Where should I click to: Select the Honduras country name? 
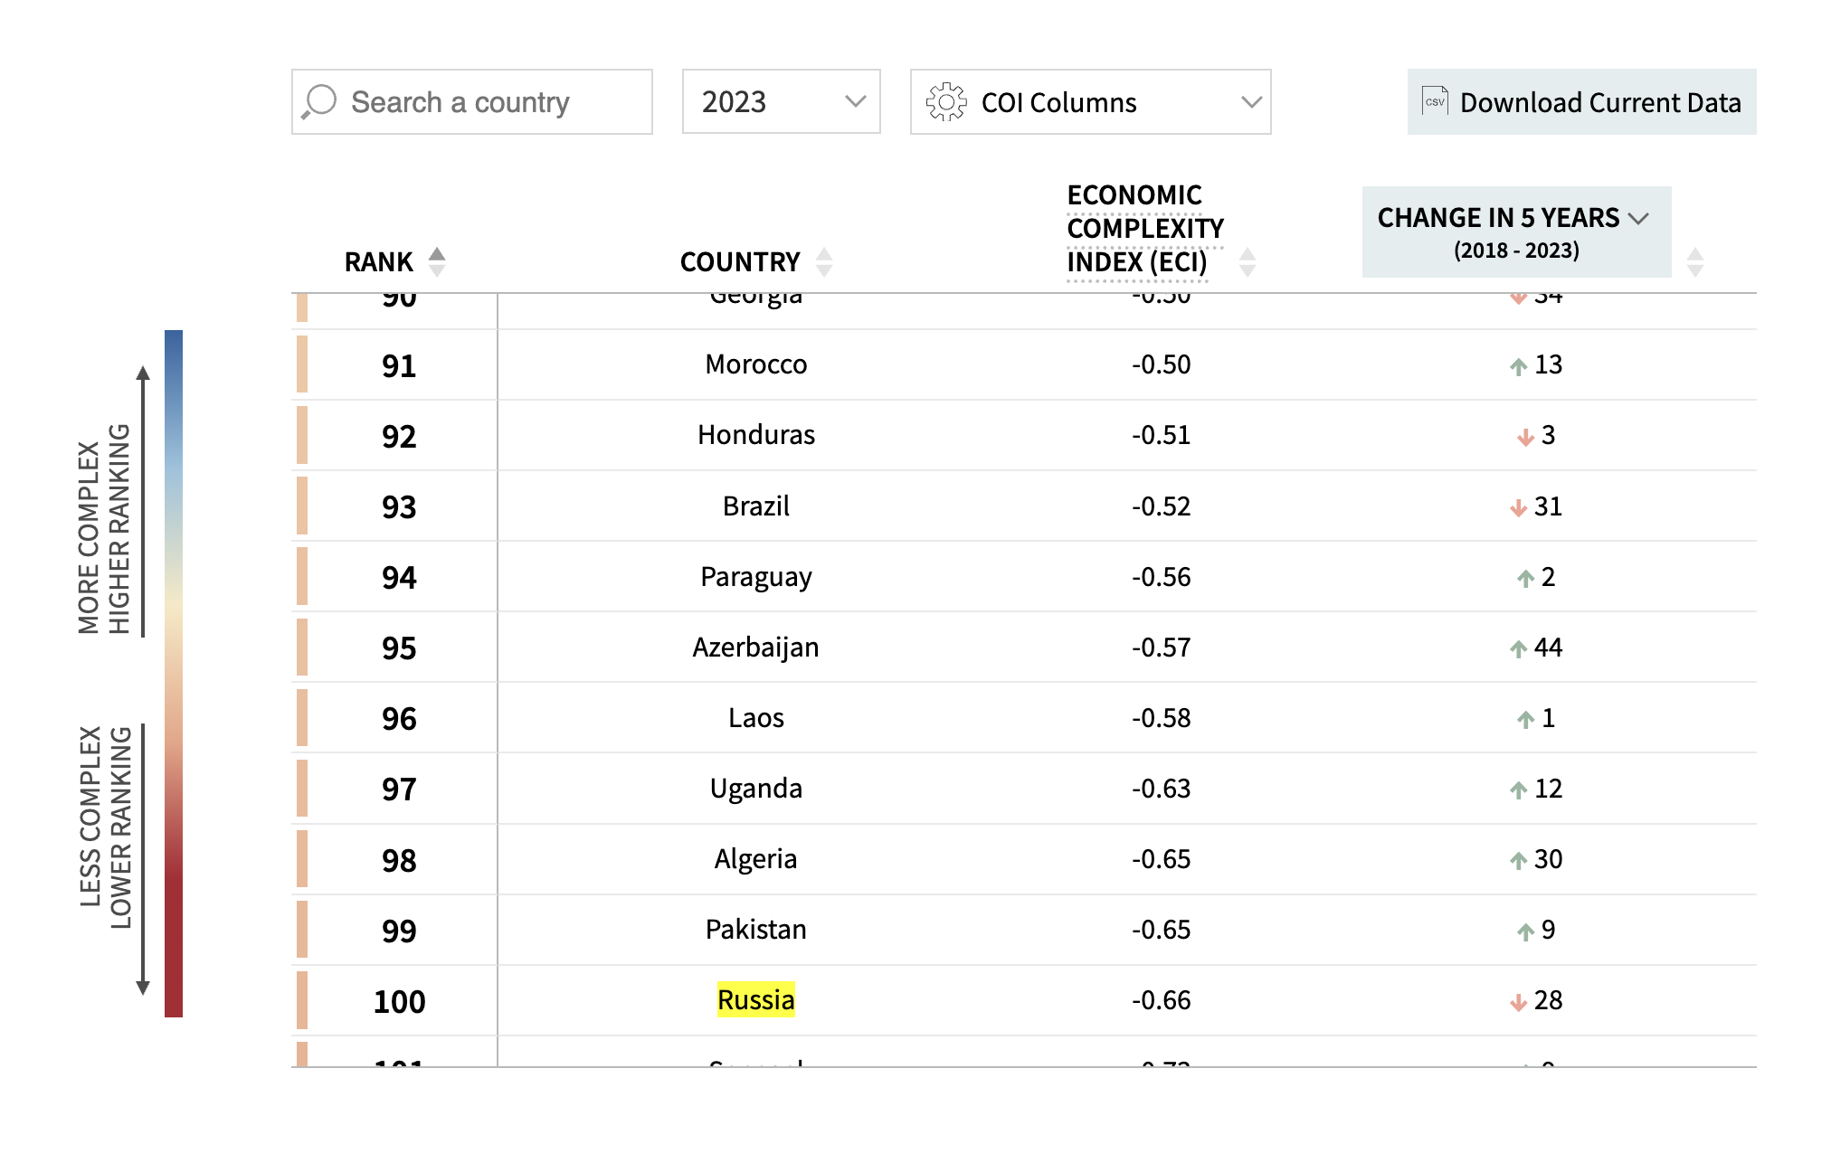tap(756, 435)
